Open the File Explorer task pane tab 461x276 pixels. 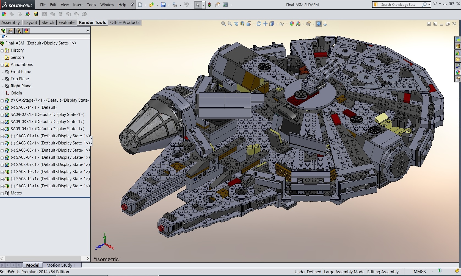458,59
